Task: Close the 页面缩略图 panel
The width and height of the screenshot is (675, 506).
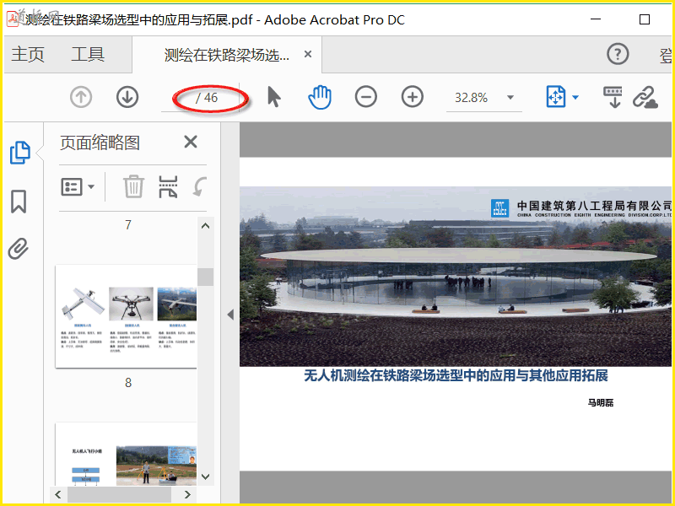Action: tap(191, 142)
